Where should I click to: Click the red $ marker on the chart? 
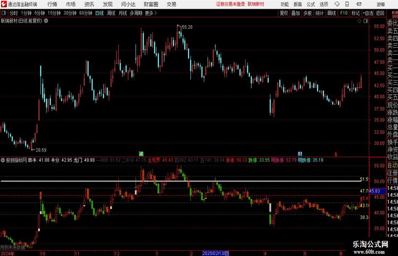(336, 154)
